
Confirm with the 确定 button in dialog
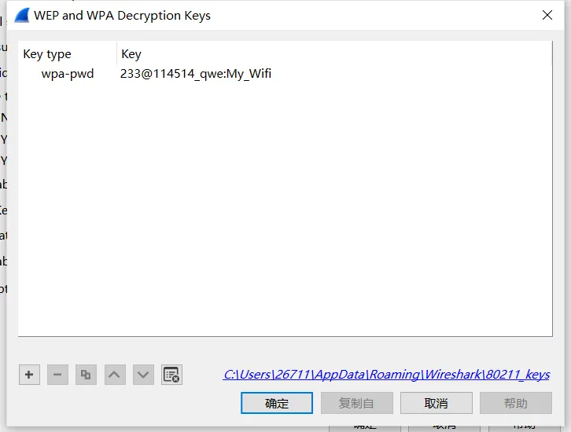coord(277,403)
